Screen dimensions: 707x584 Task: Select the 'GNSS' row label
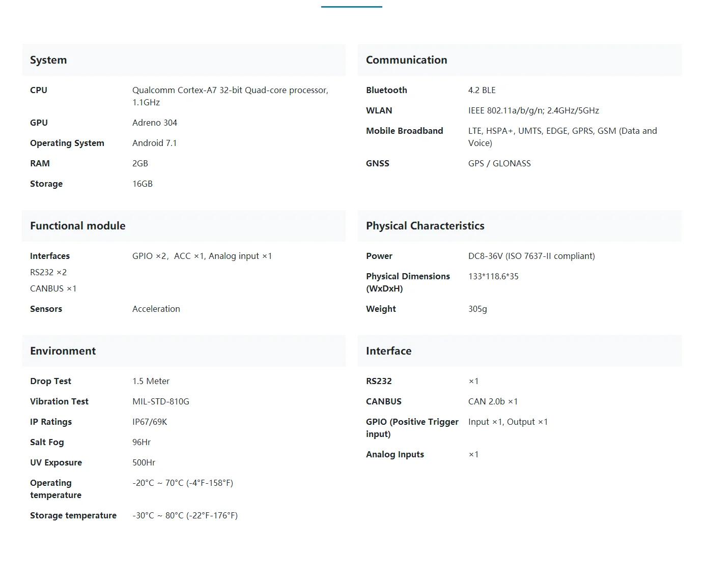coord(378,163)
